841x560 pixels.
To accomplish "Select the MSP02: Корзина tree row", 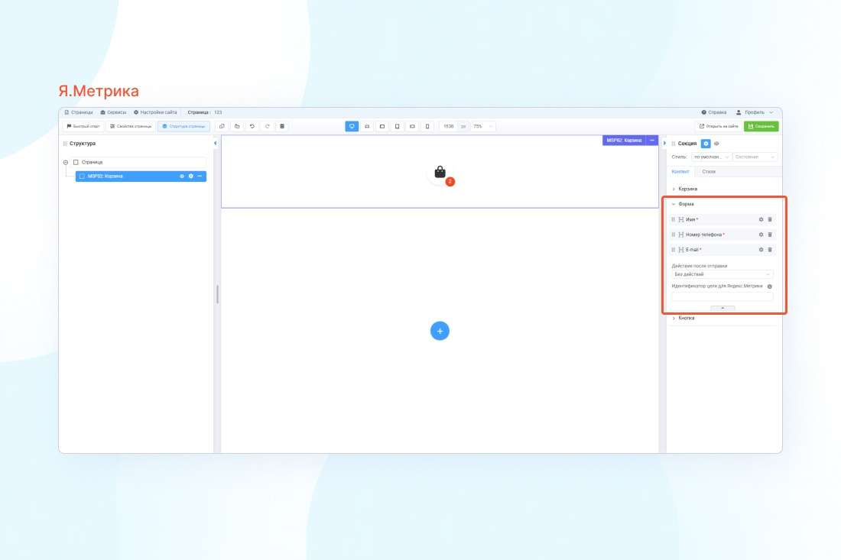I will [141, 176].
